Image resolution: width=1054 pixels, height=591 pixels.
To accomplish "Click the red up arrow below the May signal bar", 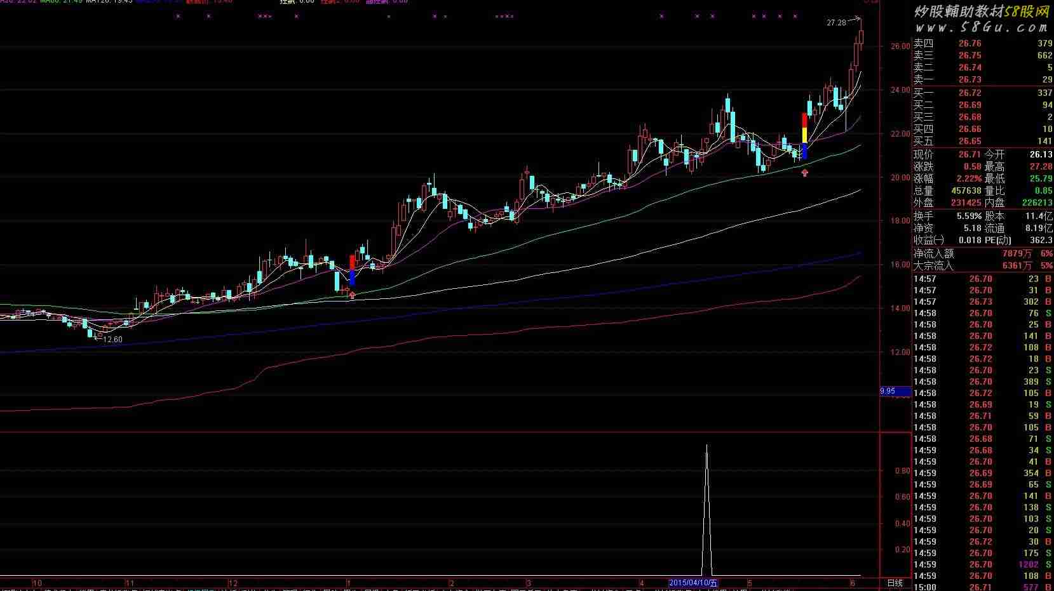I will 805,172.
